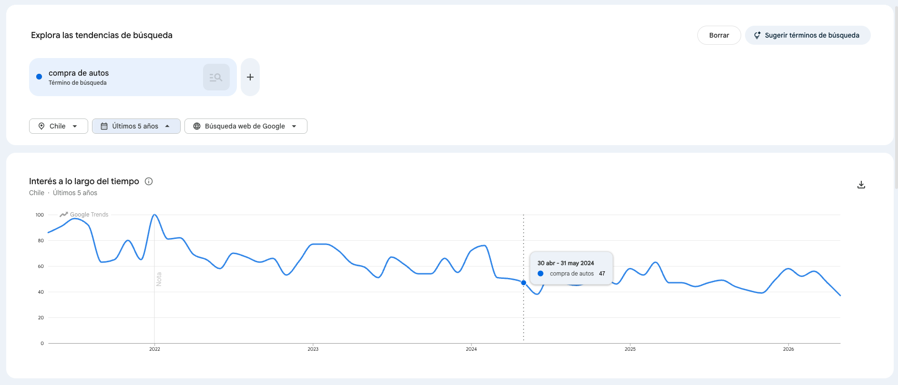This screenshot has width=898, height=385.
Task: Click the Google Trends logo on chart
Action: click(84, 215)
